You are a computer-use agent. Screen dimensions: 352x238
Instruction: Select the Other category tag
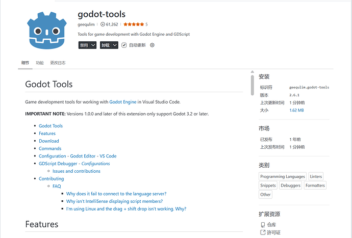pos(265,195)
